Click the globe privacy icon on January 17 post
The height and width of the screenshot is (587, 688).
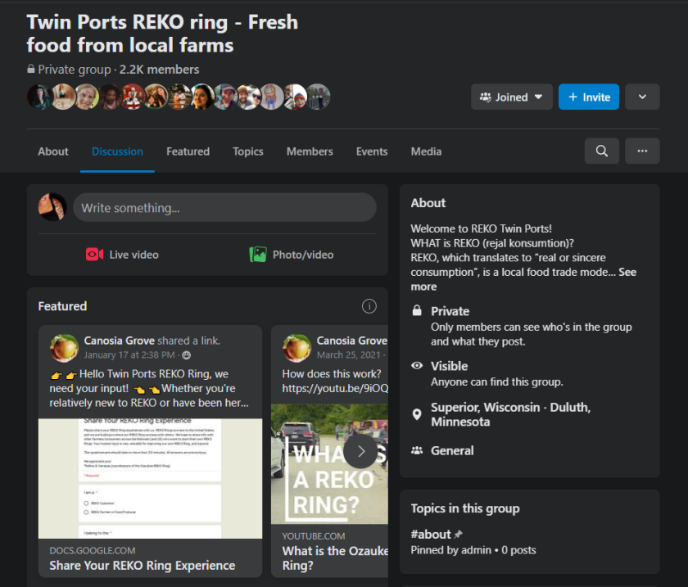pyautogui.click(x=187, y=355)
